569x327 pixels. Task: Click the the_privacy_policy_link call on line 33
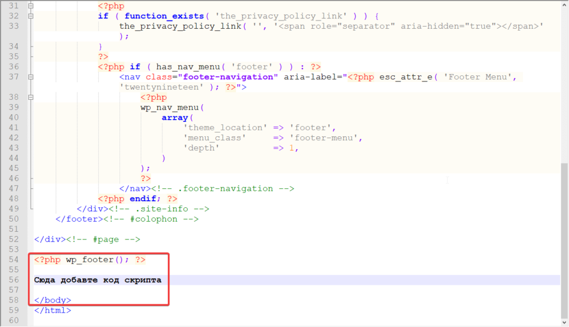tap(181, 26)
